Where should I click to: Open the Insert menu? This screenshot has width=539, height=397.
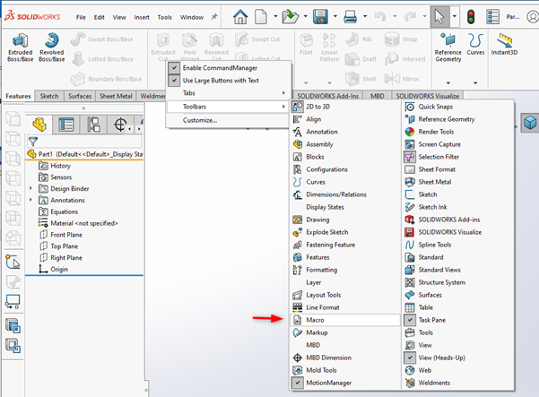(142, 17)
